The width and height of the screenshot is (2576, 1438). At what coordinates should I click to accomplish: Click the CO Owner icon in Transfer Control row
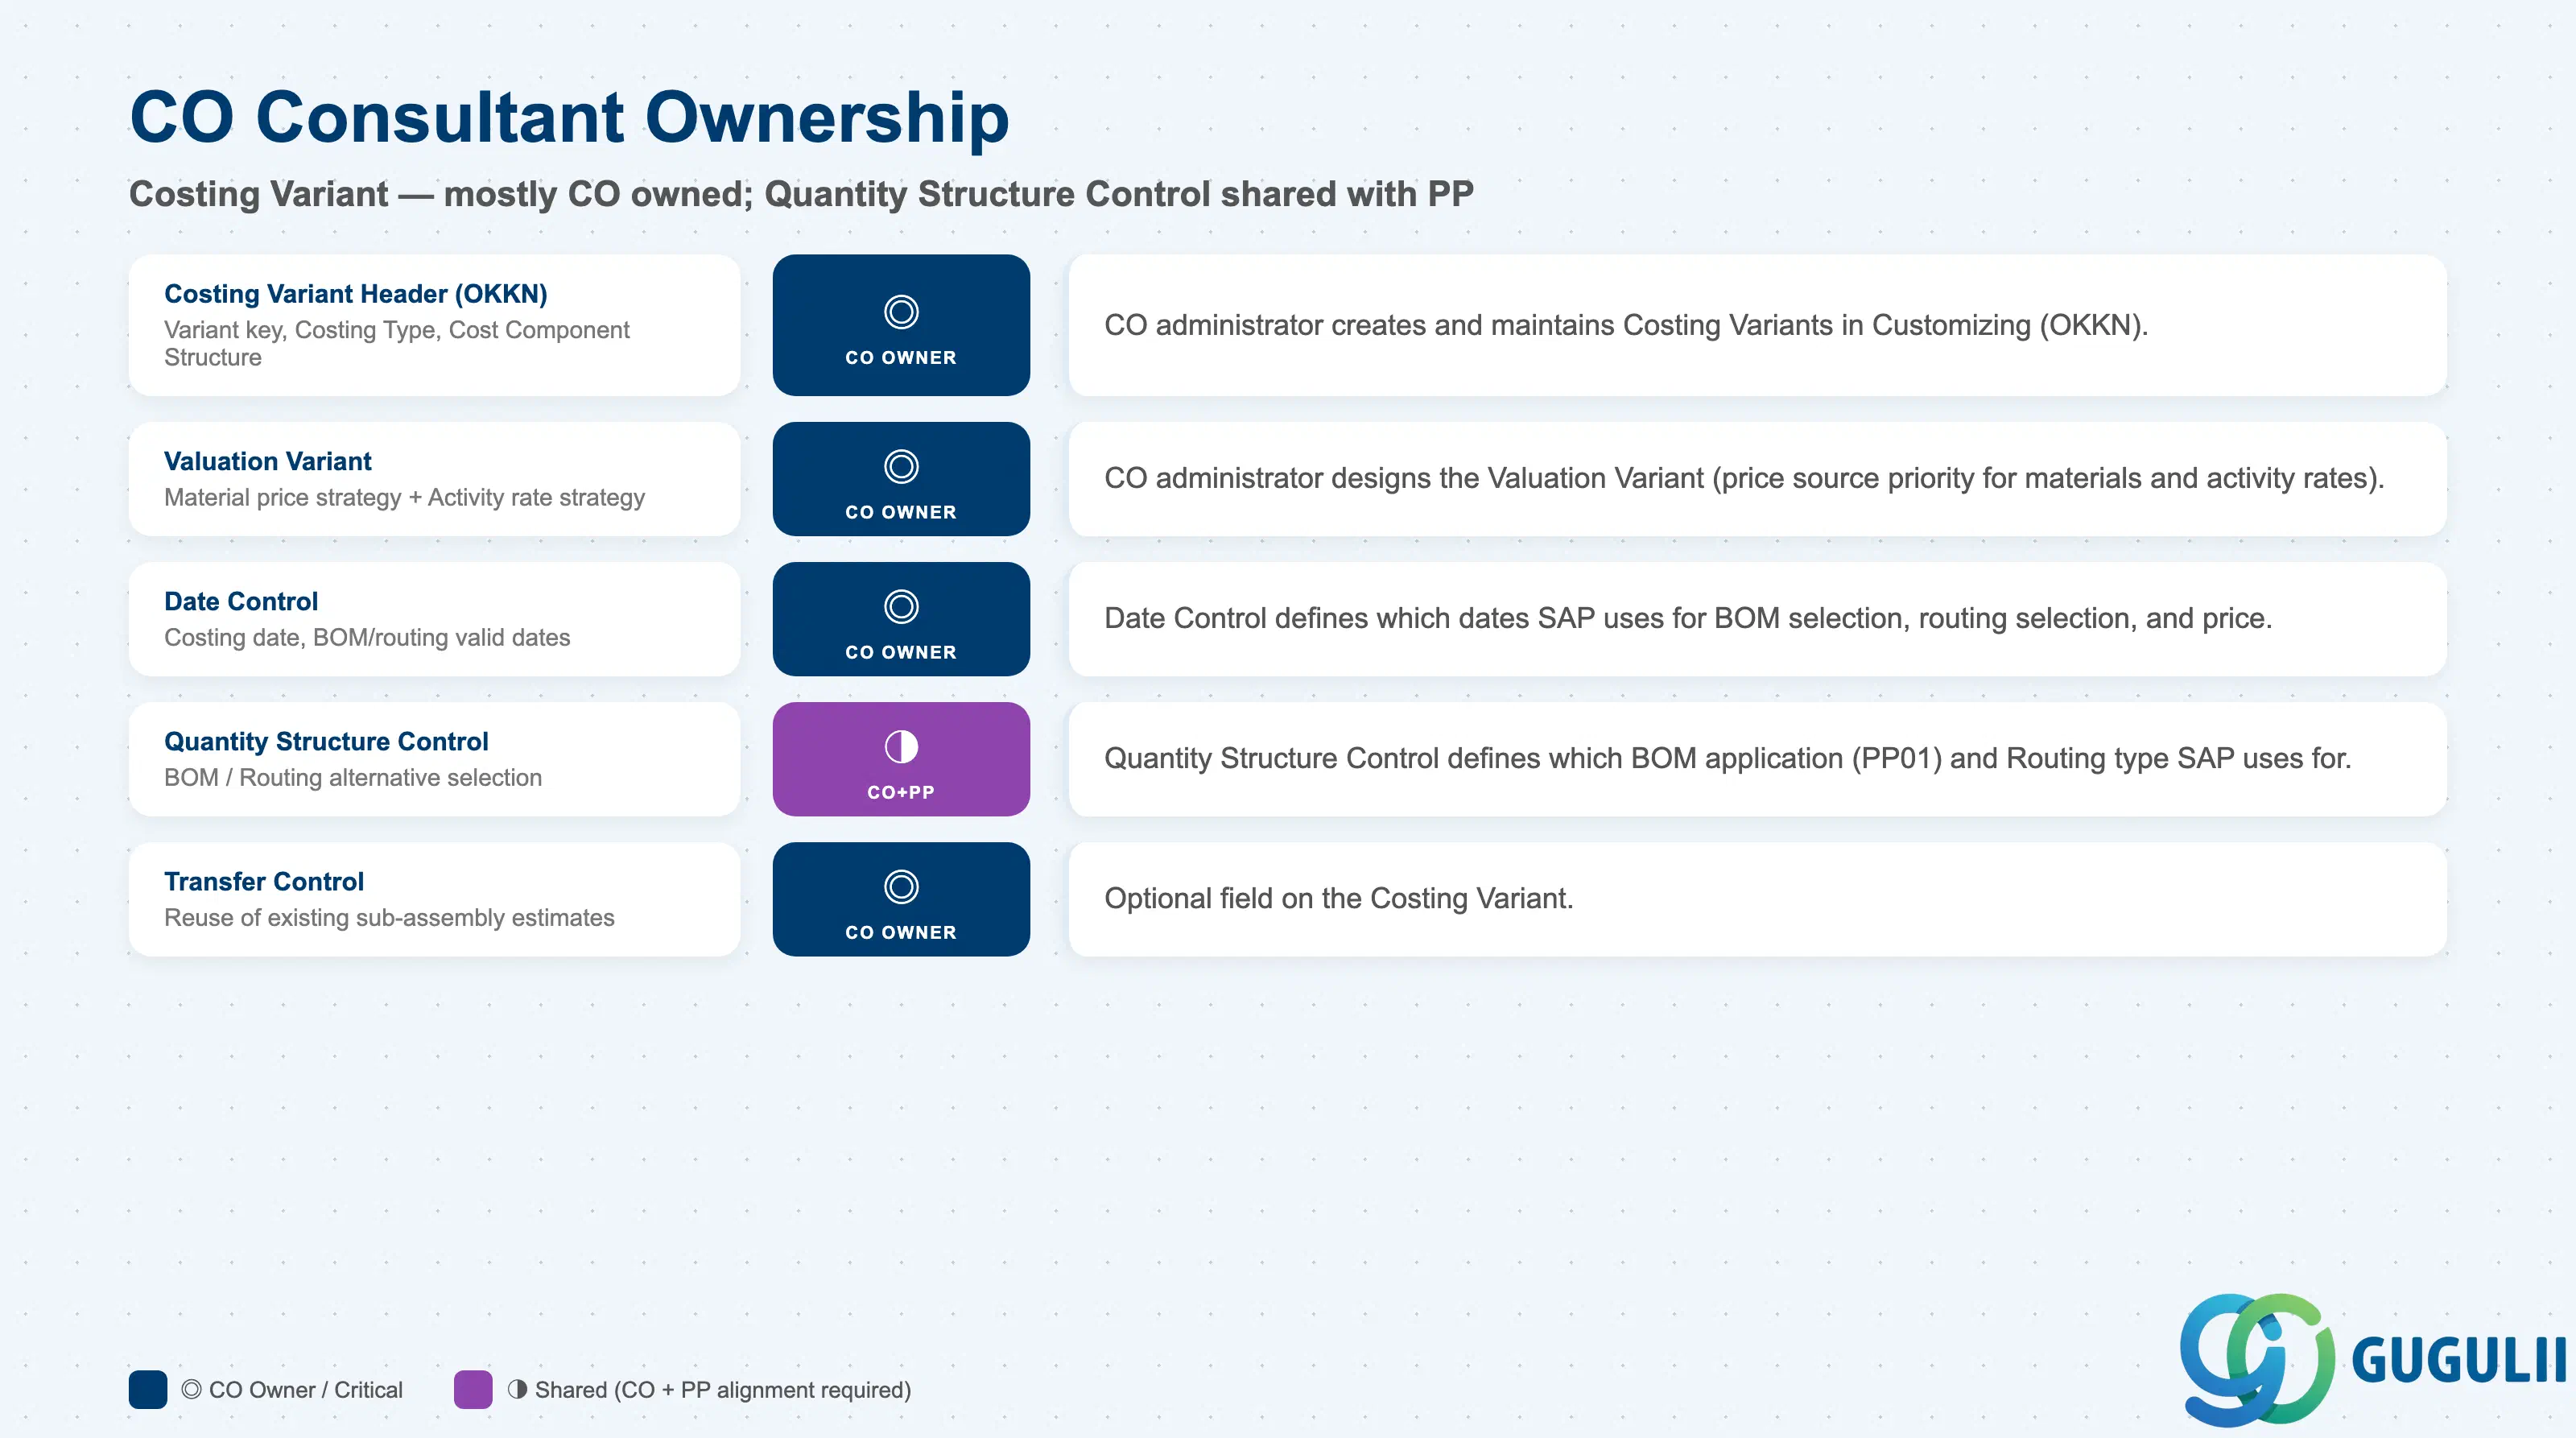(x=901, y=886)
